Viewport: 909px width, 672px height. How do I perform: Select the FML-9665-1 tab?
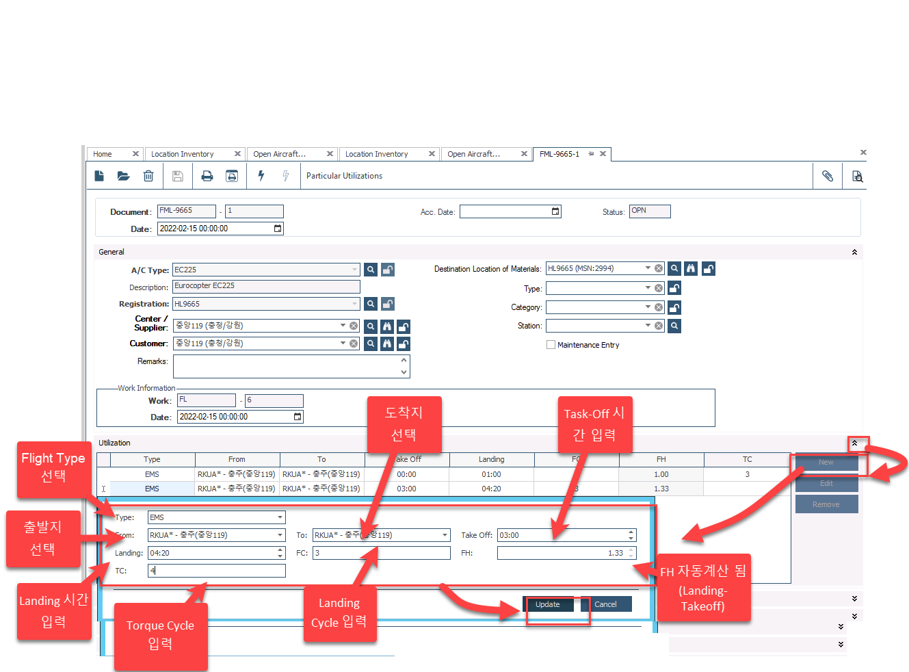(x=559, y=154)
